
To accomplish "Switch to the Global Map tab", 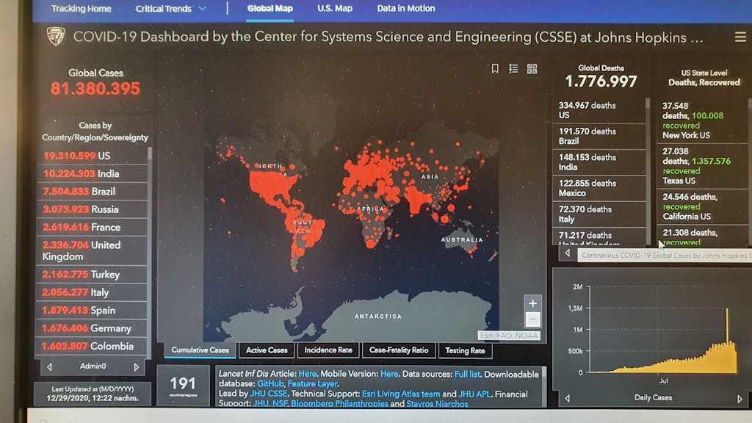I will (270, 9).
